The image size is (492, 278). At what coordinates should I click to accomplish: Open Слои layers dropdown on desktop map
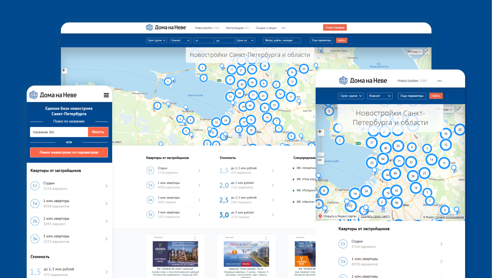414,52
